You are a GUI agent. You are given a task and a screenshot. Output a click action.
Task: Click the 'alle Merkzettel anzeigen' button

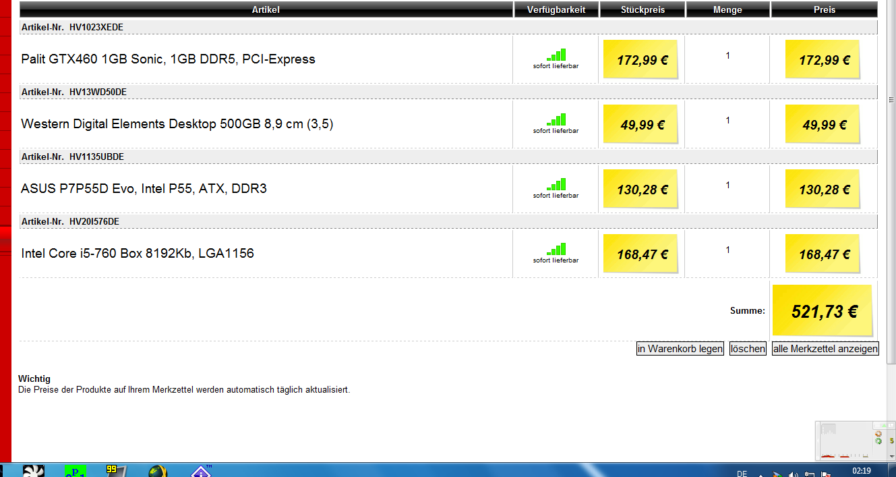coord(825,349)
